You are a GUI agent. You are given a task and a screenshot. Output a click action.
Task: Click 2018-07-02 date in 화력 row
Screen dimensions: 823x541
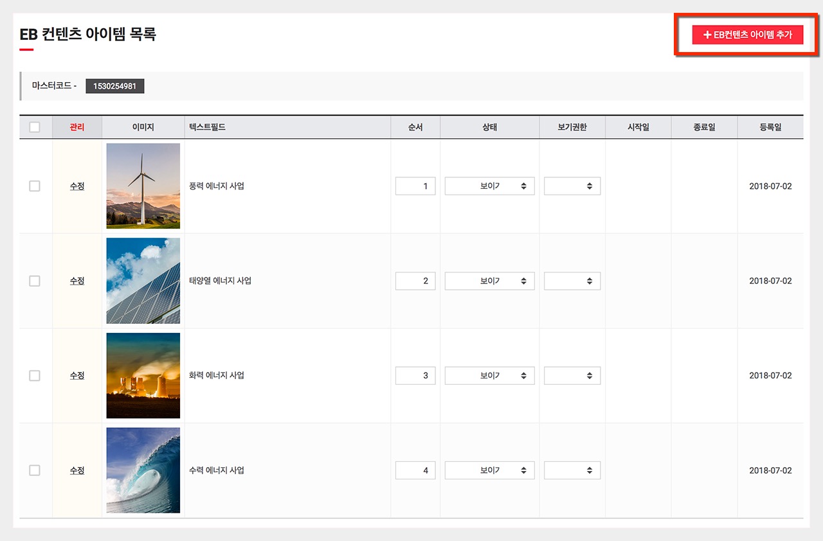(x=770, y=375)
